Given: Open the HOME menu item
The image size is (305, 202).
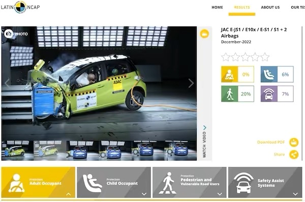Looking at the screenshot, I should 217,8.
